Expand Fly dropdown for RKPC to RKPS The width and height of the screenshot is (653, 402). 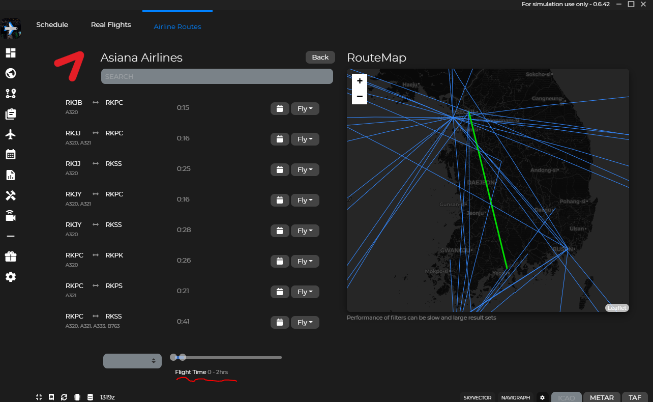tap(305, 292)
